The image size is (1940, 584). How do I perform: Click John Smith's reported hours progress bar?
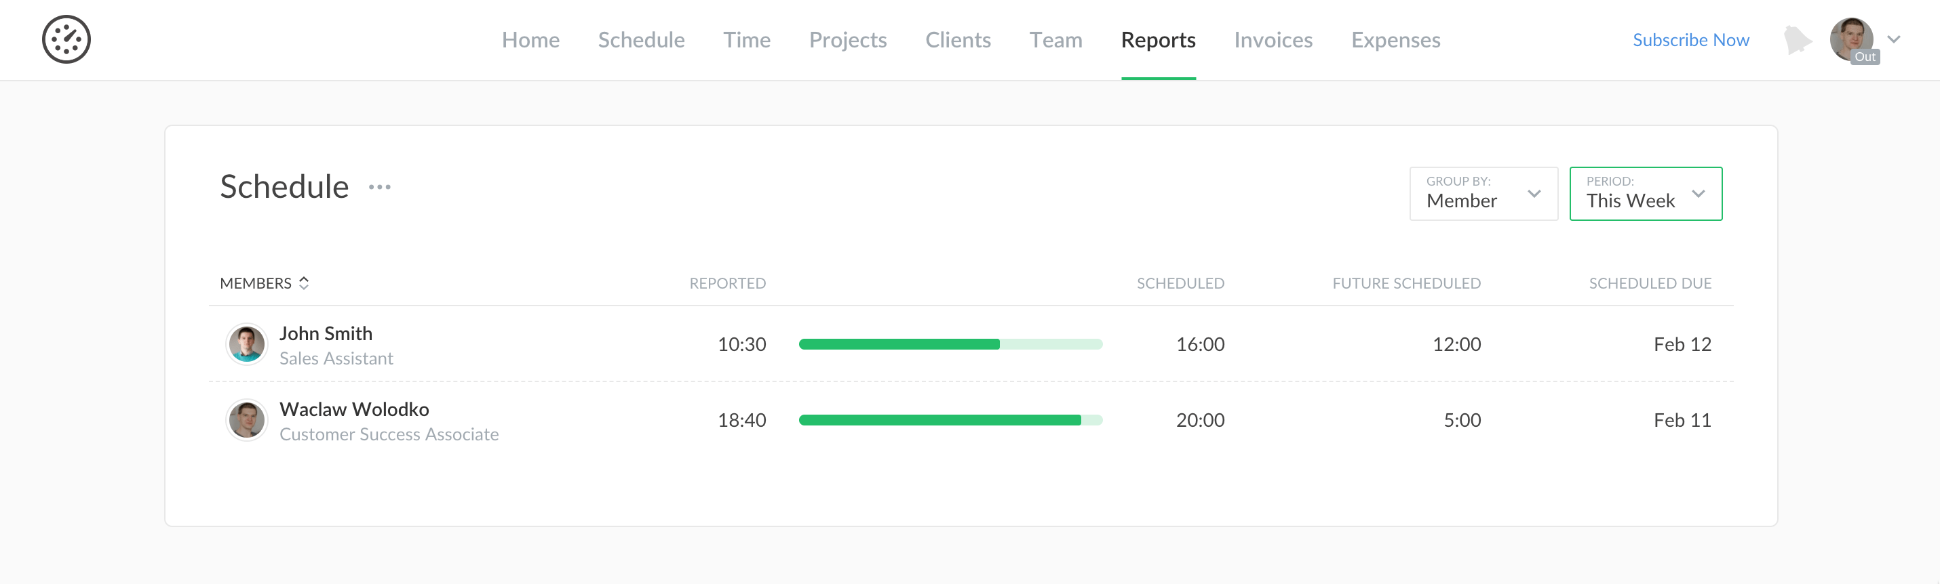pos(950,345)
